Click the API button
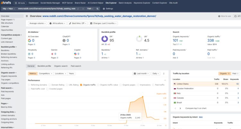Screen dimensions: 241x129 237,16
